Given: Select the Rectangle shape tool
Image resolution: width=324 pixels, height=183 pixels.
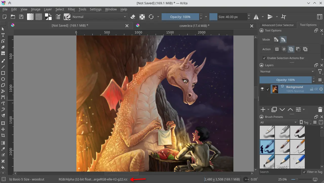Looking at the screenshot, I should (3, 73).
